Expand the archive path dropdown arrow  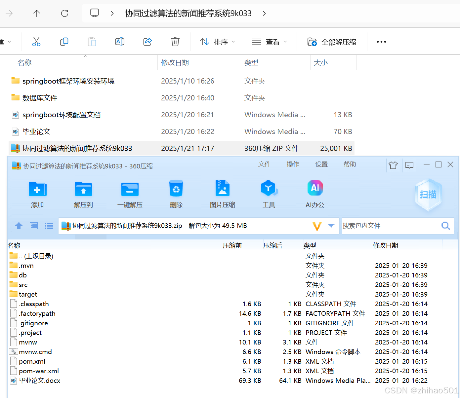coord(331,226)
